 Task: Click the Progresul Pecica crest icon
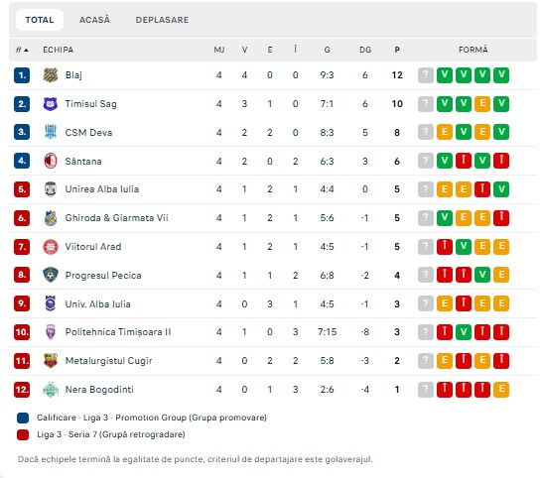pos(51,275)
